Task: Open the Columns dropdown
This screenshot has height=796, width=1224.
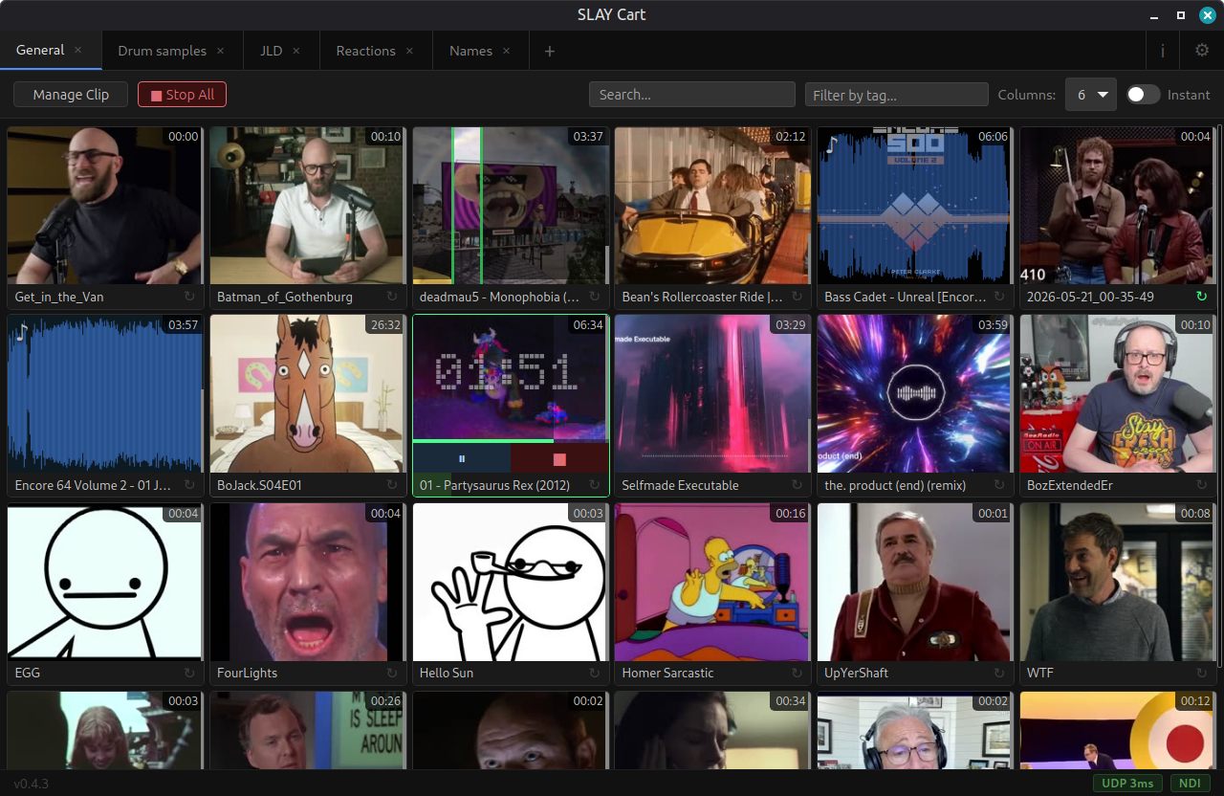Action: coord(1091,95)
